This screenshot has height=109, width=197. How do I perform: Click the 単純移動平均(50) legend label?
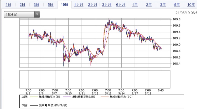point(121,97)
